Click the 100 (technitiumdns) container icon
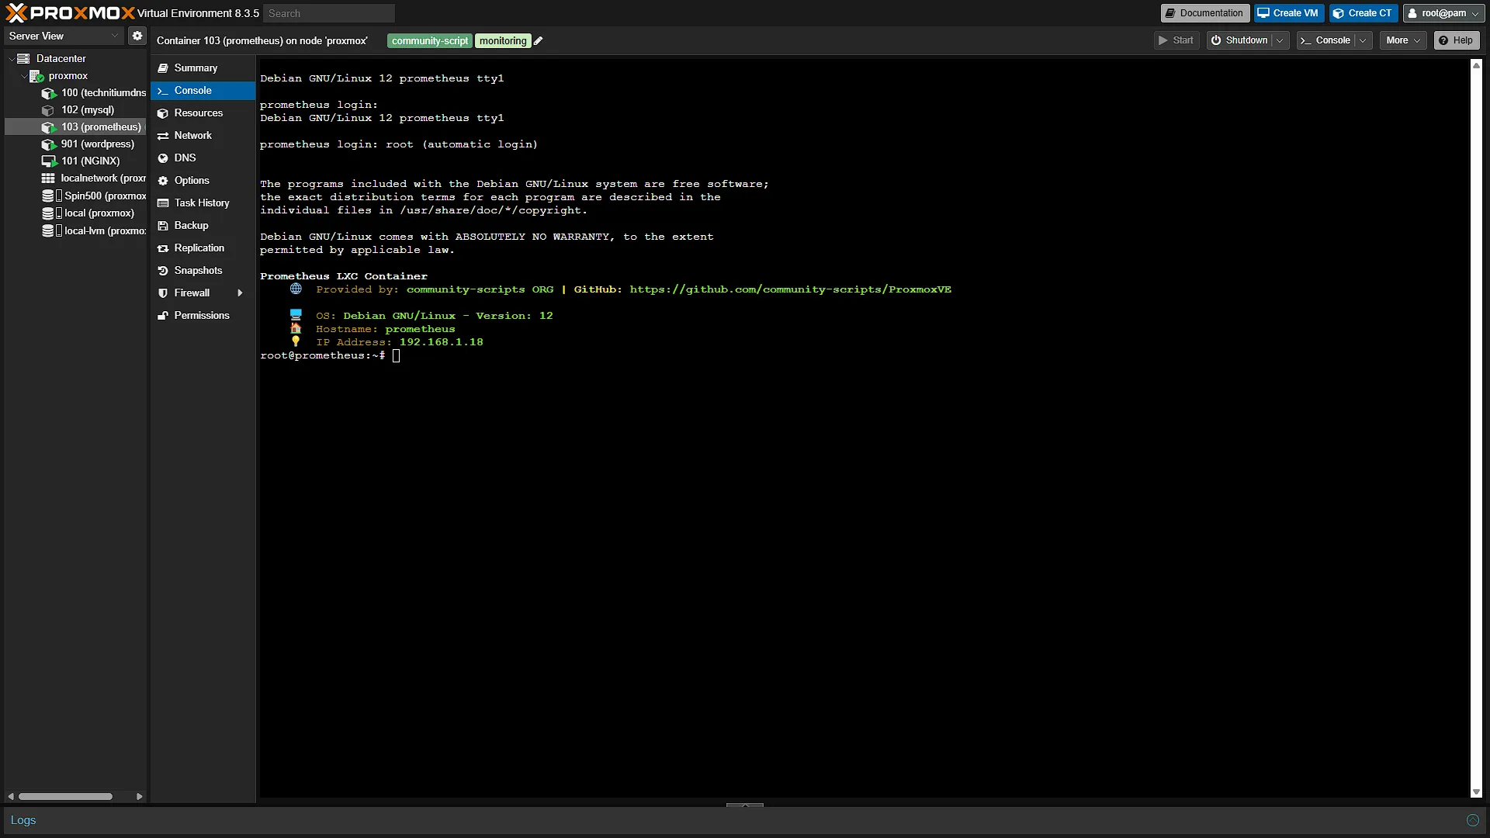Screen dimensions: 1490x838 click(x=49, y=93)
